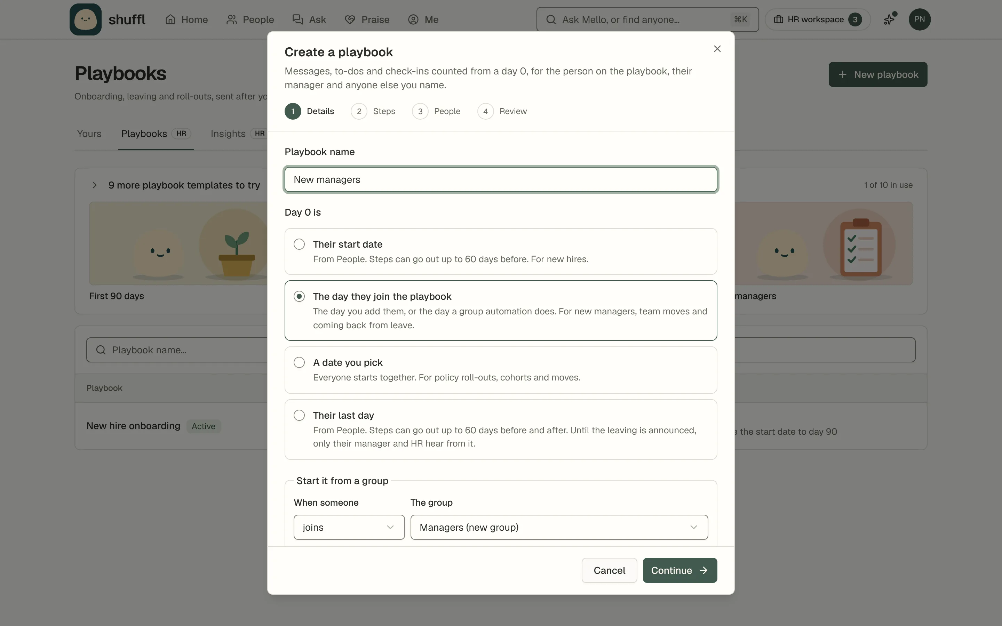Choose 'Their last day' radio option
1002x626 pixels.
[x=299, y=415]
